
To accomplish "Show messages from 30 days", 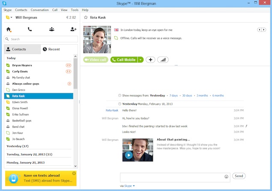I will [187, 95].
